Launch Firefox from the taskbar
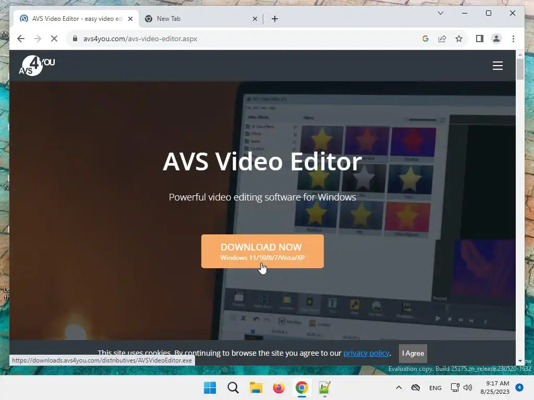The height and width of the screenshot is (400, 534). [278, 387]
